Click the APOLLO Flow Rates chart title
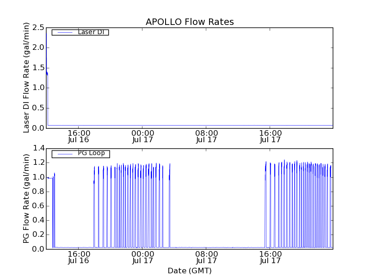370x277 pixels. coord(190,22)
